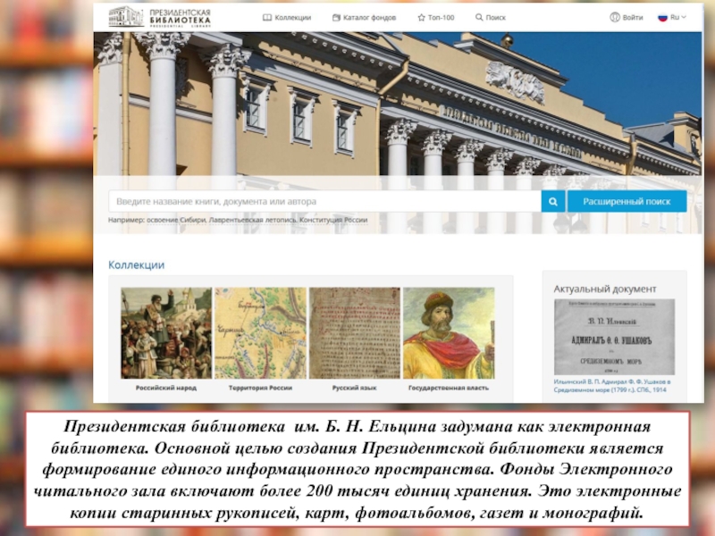Go to Каталог фондов in the header
Image resolution: width=715 pixels, height=536 pixels.
point(364,18)
